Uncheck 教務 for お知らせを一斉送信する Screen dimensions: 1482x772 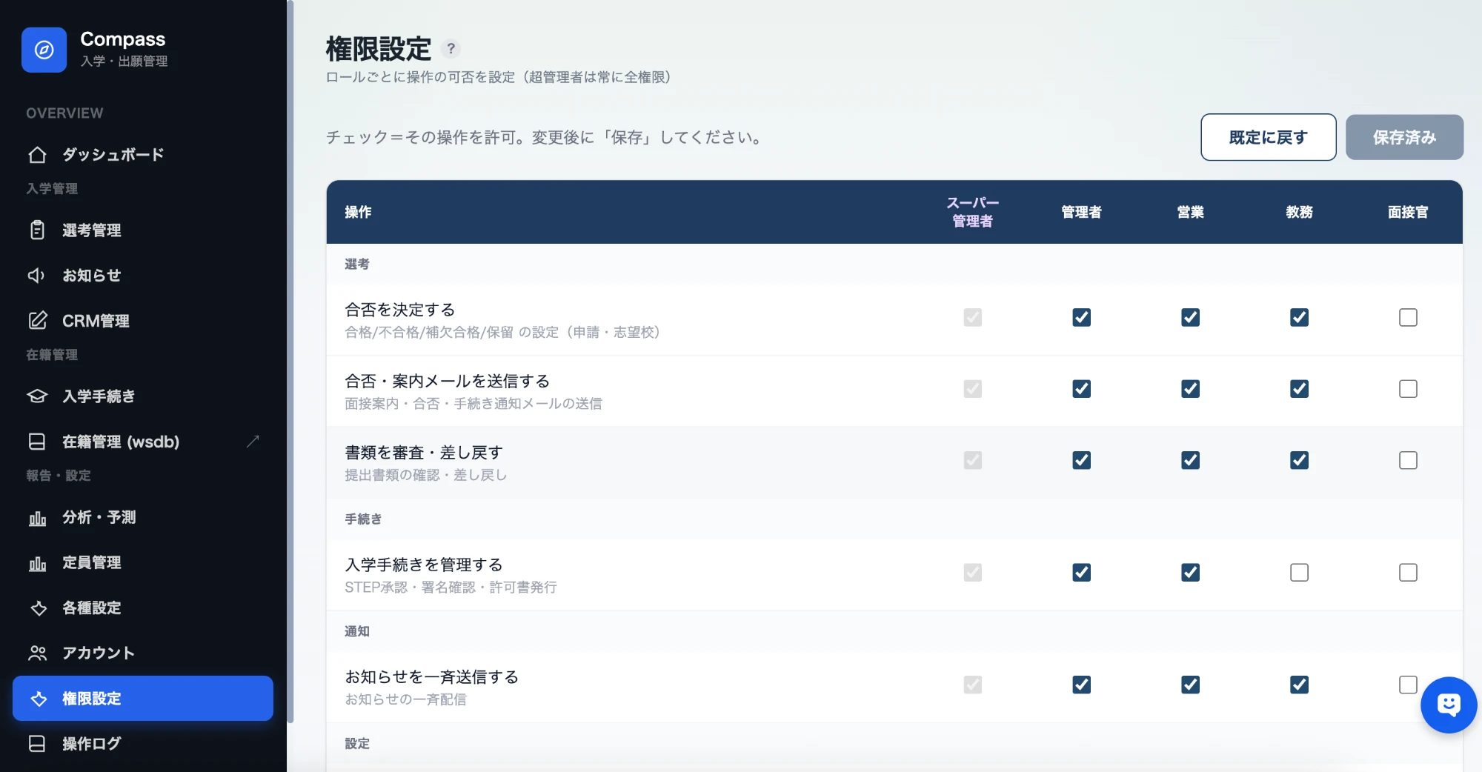1299,685
